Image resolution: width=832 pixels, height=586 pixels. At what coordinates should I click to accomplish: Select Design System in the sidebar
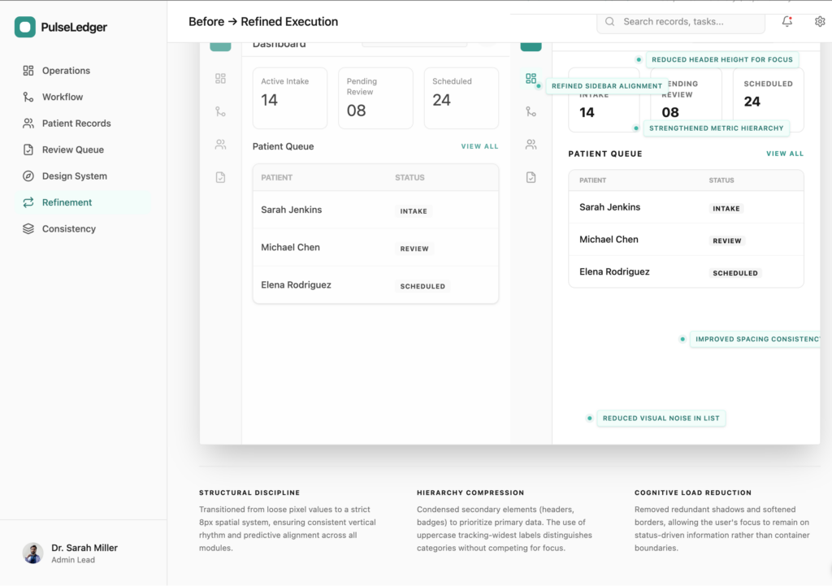tap(83, 176)
